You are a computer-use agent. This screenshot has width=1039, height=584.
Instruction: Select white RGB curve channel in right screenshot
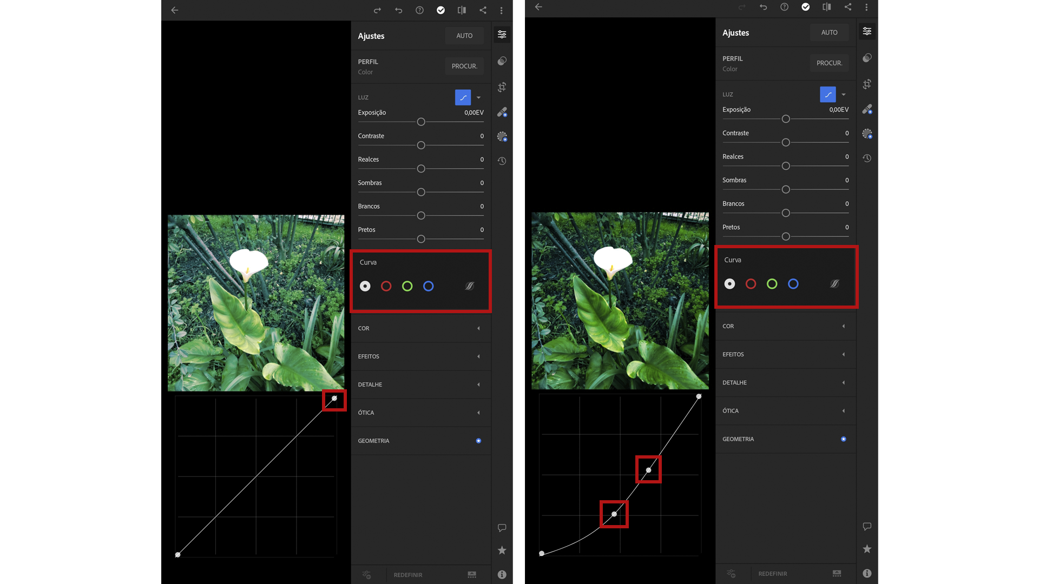pos(730,284)
